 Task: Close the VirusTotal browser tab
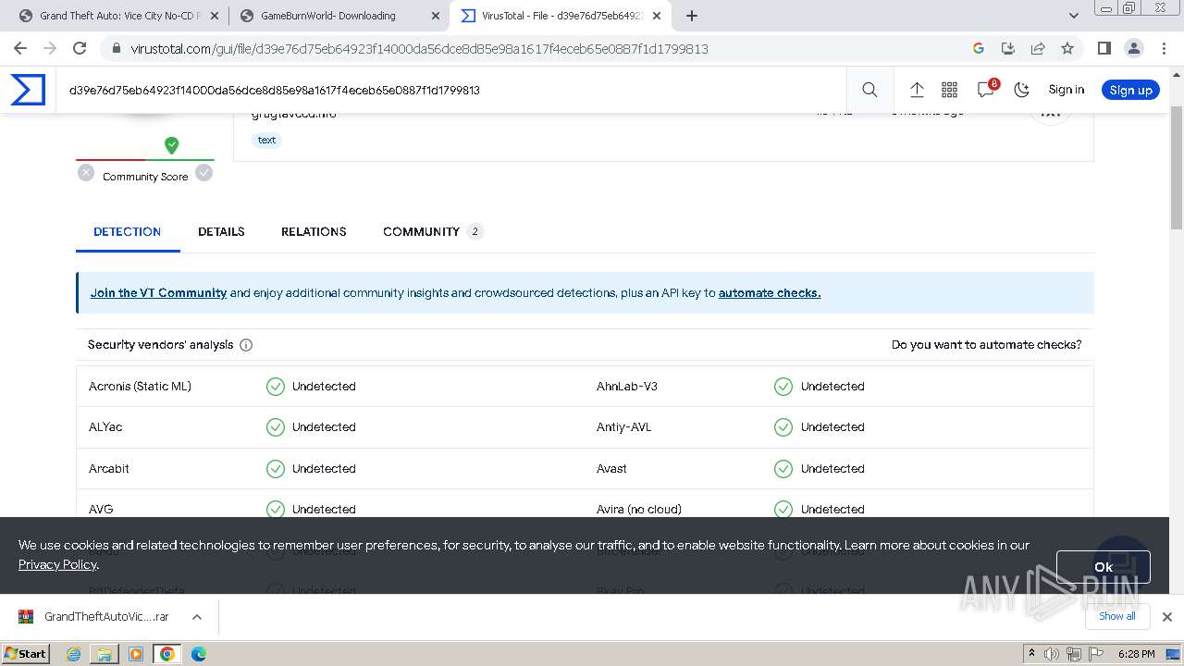[x=656, y=16]
